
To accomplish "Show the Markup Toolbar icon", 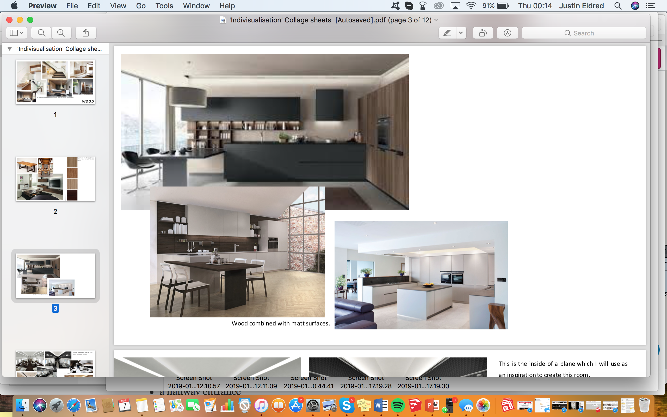I will 507,33.
